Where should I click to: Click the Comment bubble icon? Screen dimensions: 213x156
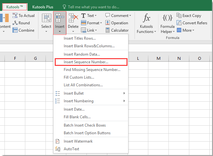pyautogui.click(x=107, y=15)
